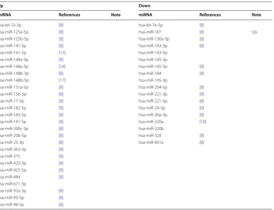The width and height of the screenshot is (274, 210).
Task: Open reference [8] beside miR-92a-3p
Action: click(61, 191)
